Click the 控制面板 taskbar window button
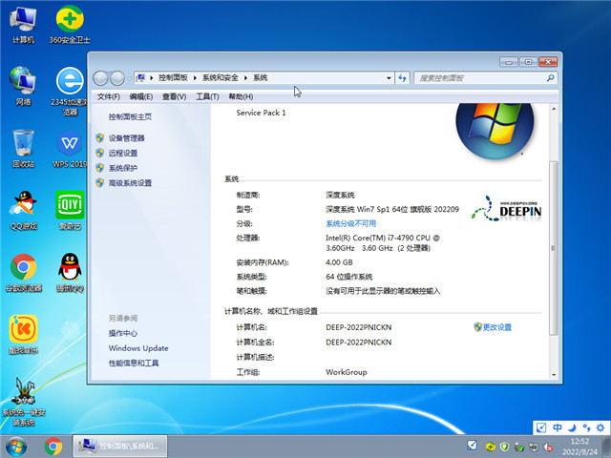The height and width of the screenshot is (458, 611). (x=120, y=447)
